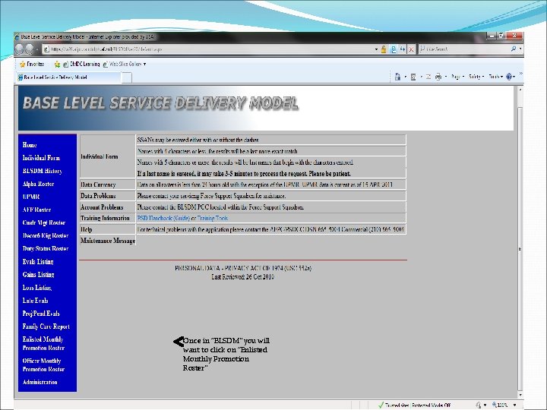Select the Base Level Service Delivery Model tab
This screenshot has width=547, height=410.
click(68, 77)
